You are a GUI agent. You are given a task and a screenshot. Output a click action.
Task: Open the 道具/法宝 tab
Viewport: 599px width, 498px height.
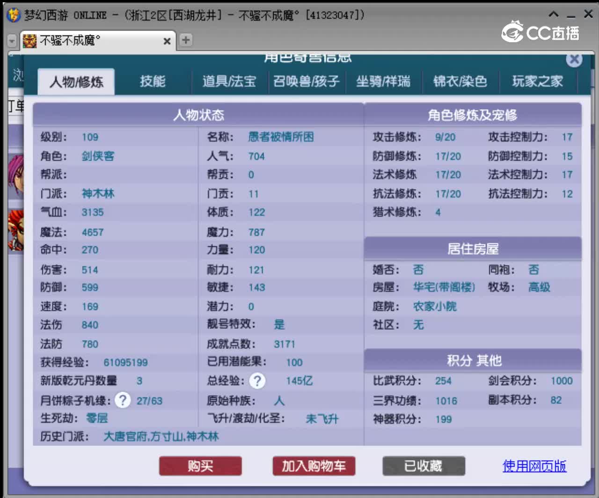click(229, 81)
